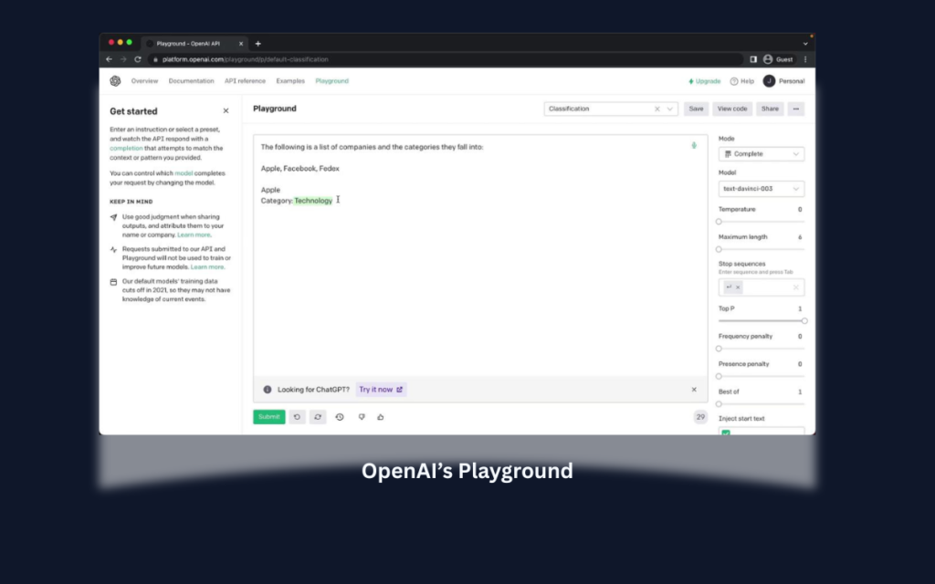The height and width of the screenshot is (584, 935).
Task: Switch to the Examples menu item
Action: (290, 80)
